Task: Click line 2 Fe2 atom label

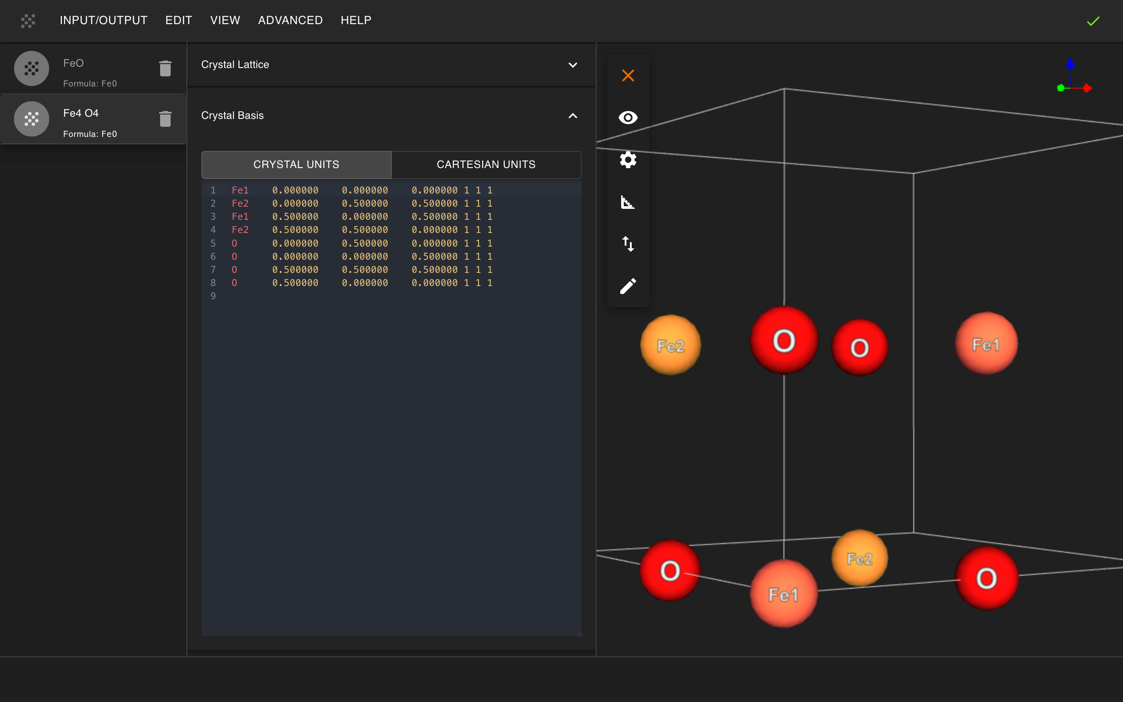Action: click(x=240, y=203)
